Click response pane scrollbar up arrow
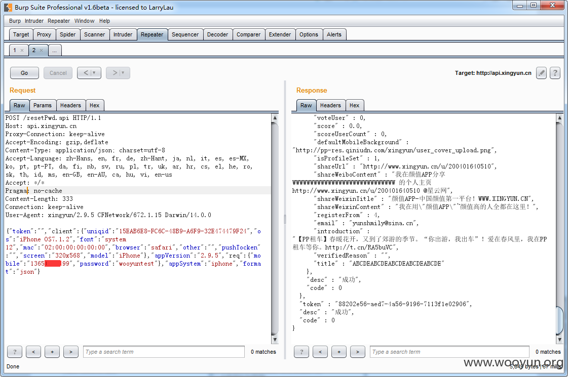The image size is (568, 377). [560, 117]
